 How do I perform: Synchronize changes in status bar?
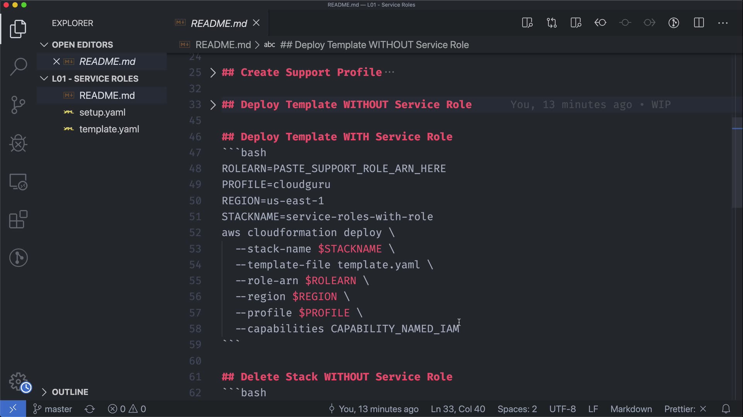tap(90, 409)
